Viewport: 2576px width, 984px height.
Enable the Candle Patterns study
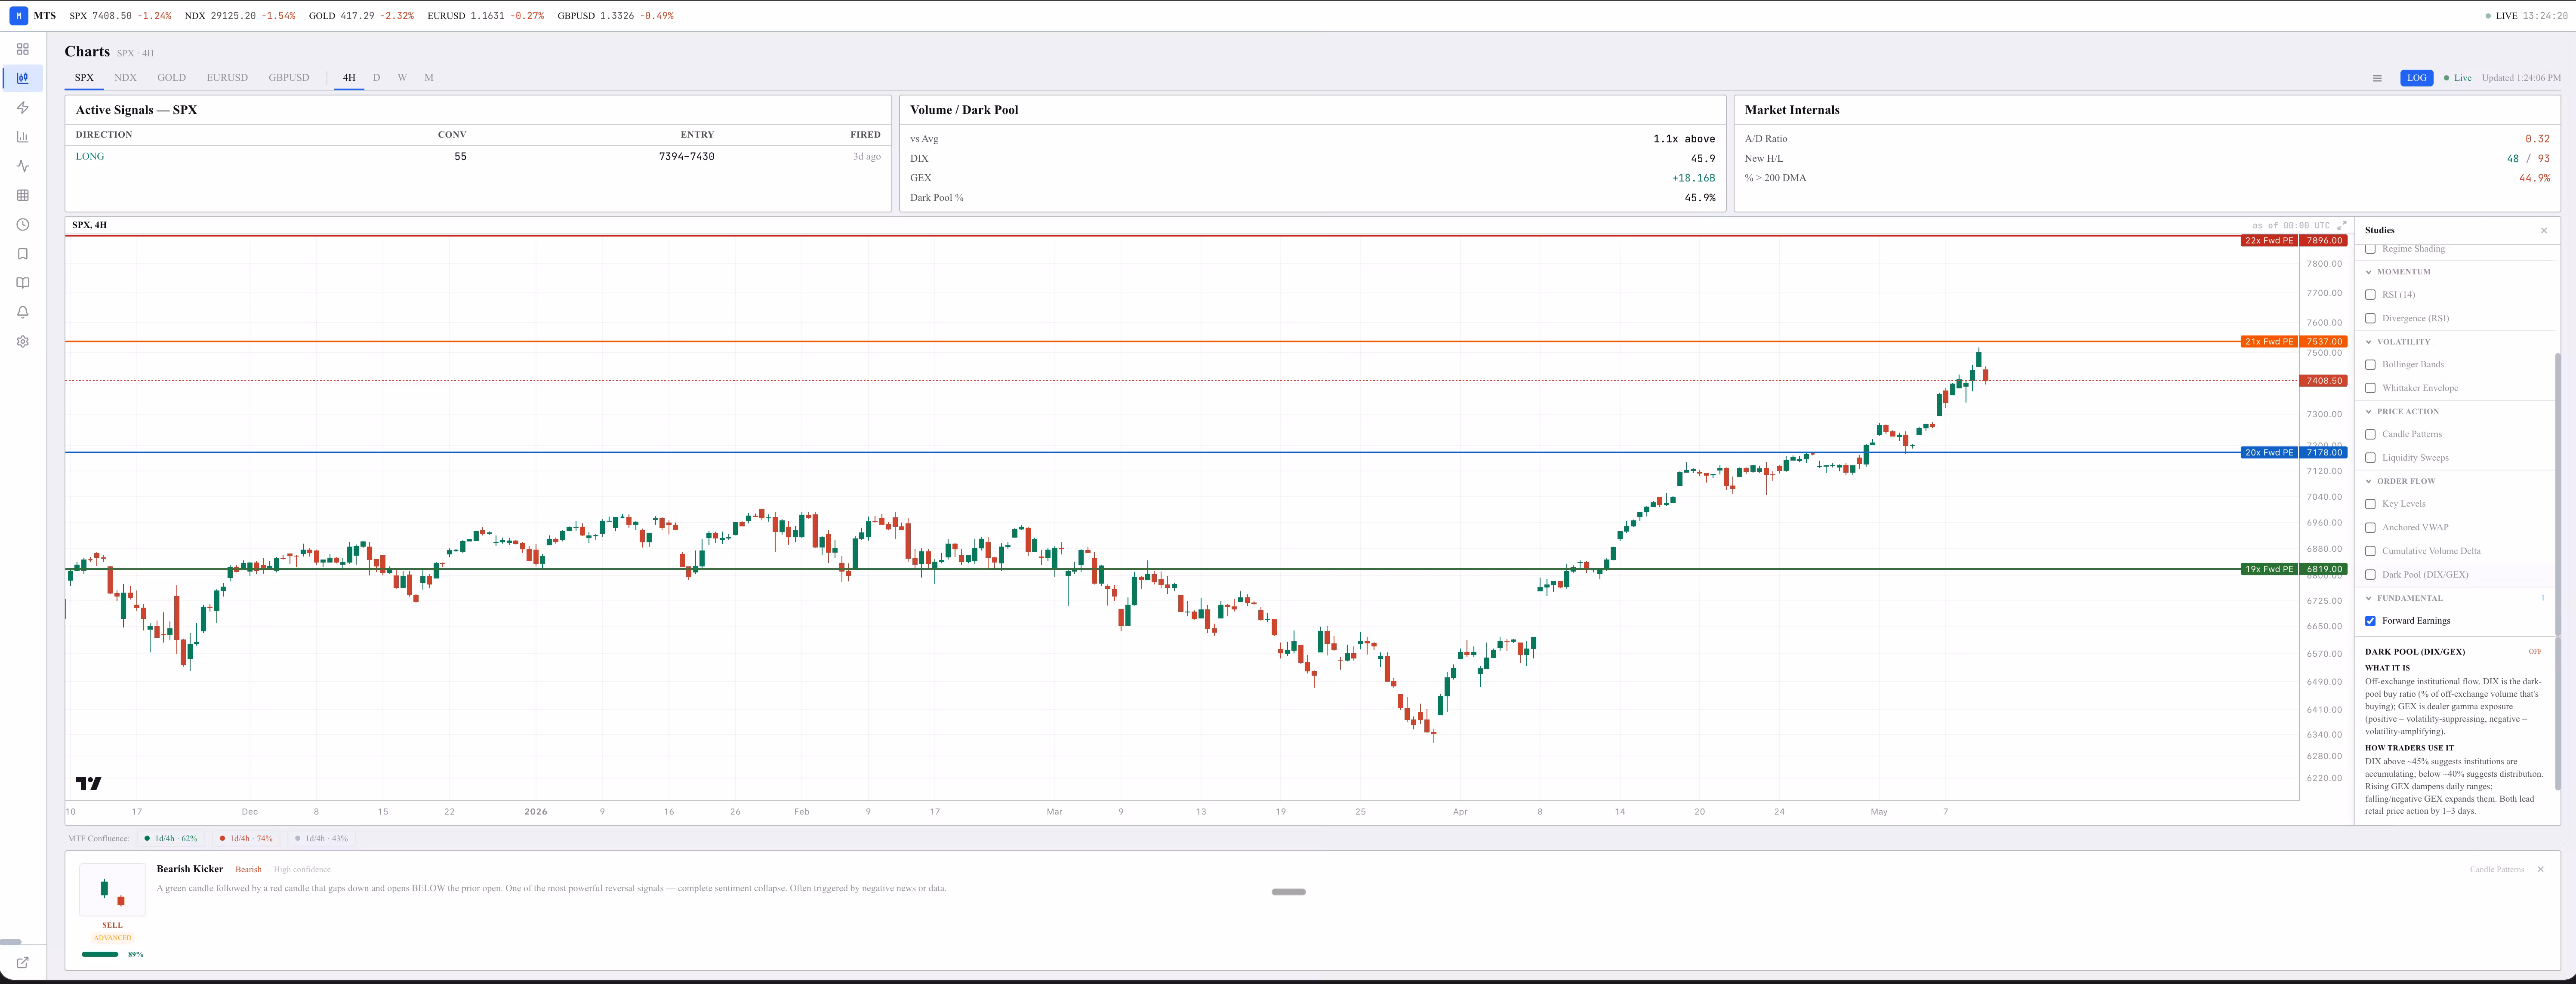(x=2370, y=434)
